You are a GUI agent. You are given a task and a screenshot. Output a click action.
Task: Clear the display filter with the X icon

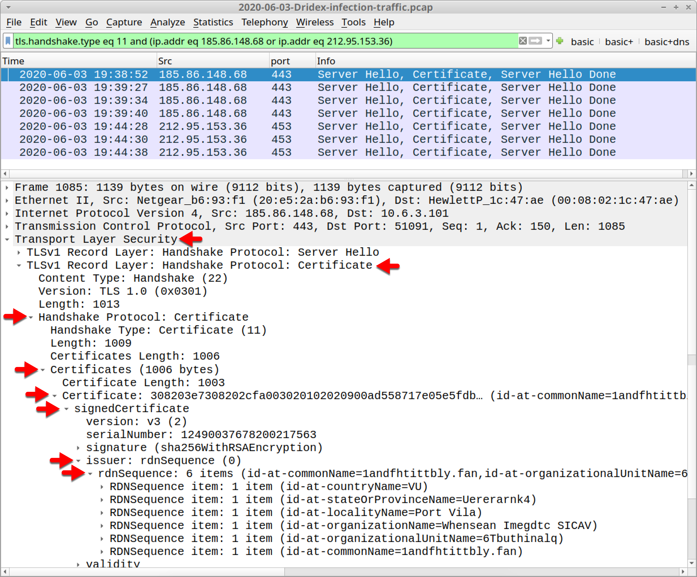point(523,41)
